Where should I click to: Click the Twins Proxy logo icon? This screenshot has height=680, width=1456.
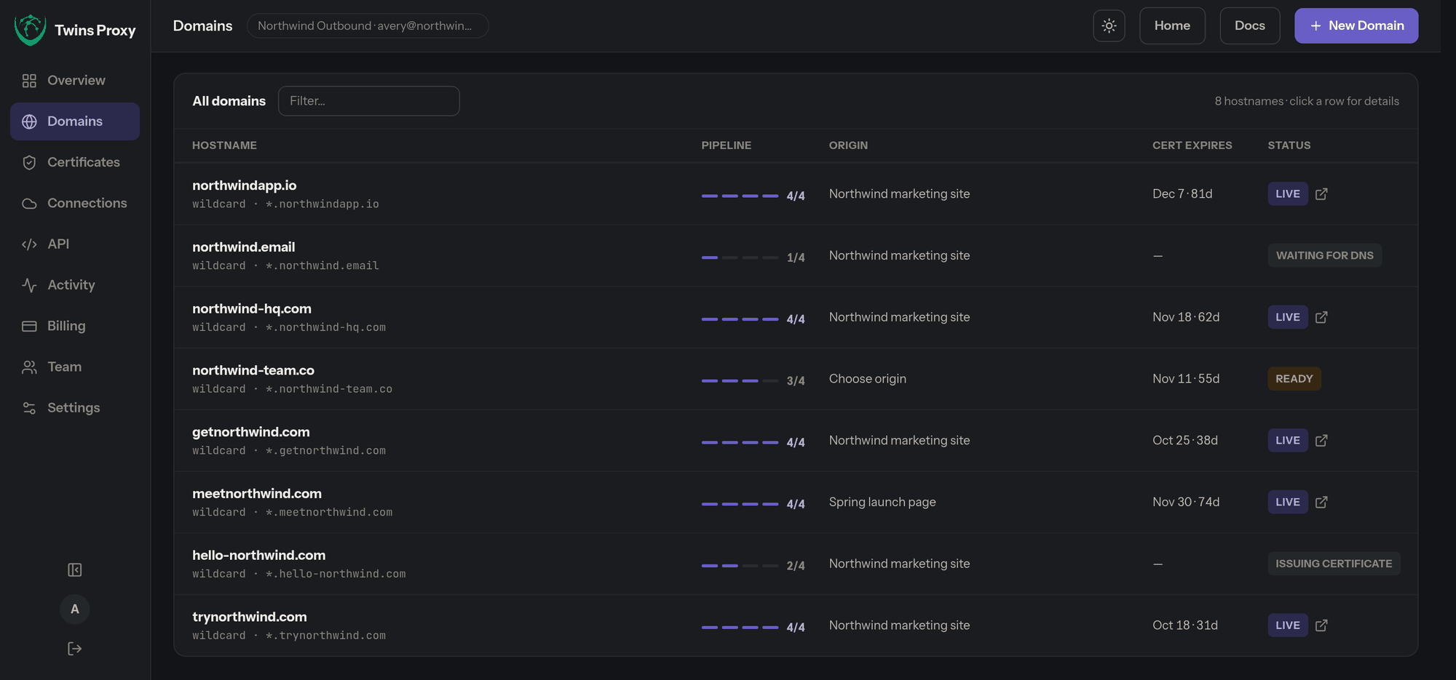(x=30, y=30)
